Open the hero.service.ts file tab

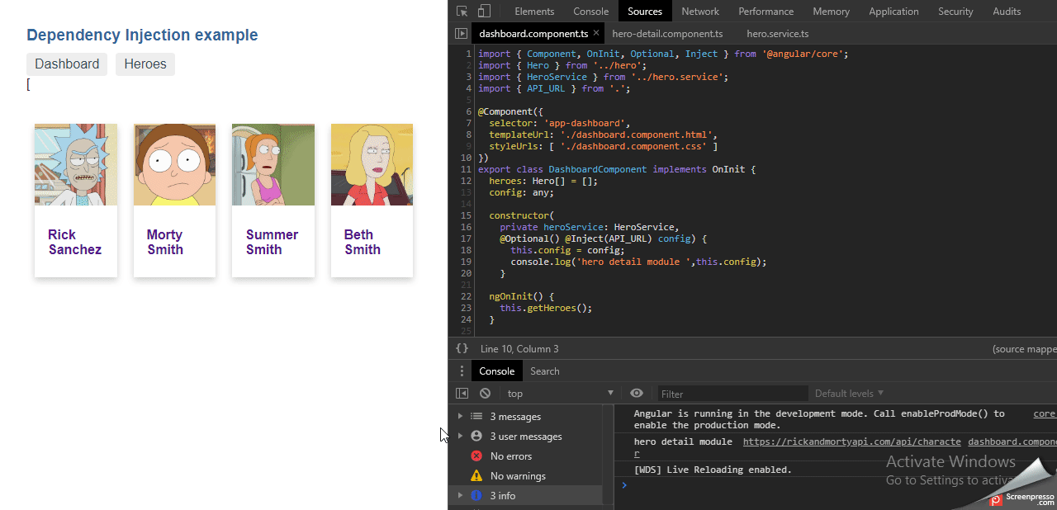[x=777, y=34]
